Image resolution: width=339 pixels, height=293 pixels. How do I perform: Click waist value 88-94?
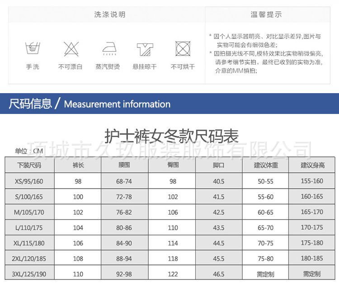point(124,259)
